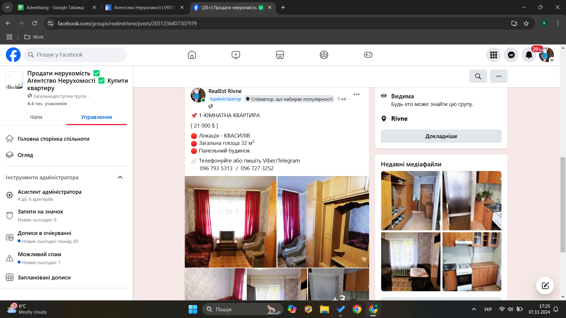
Task: Open Facebook Home feed icon
Action: pos(192,55)
